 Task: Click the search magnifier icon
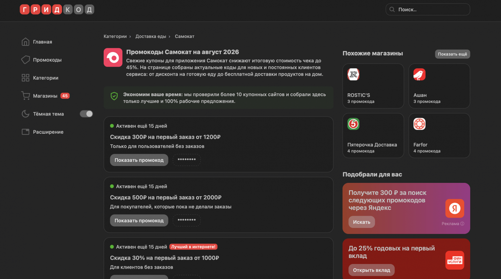[392, 9]
